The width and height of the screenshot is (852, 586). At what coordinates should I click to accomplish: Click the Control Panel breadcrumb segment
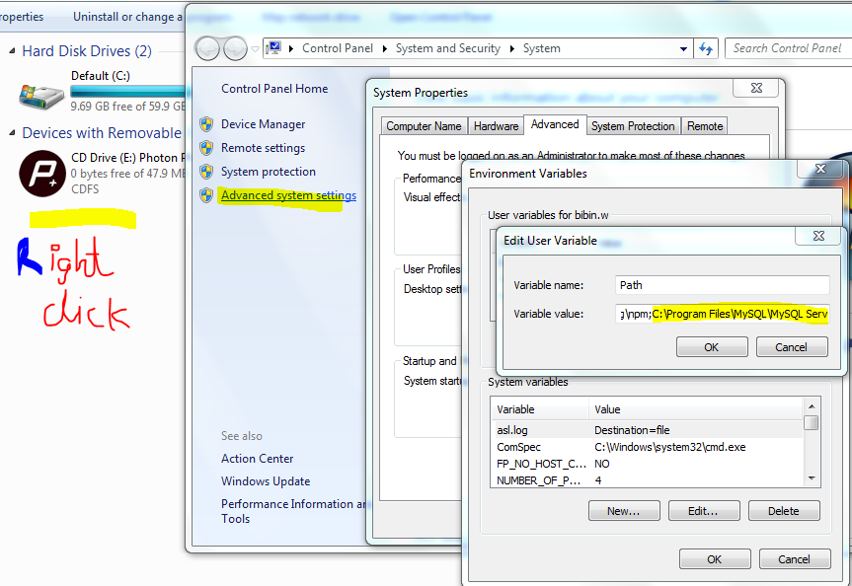[338, 48]
